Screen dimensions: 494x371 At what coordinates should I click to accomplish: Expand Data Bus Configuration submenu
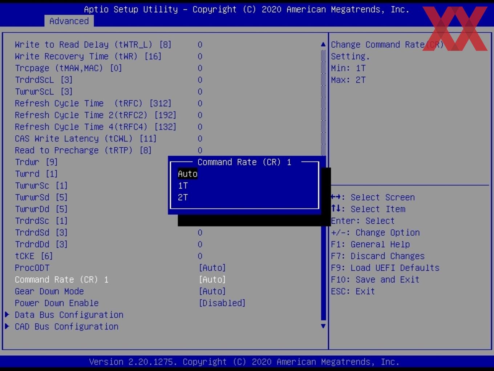point(69,315)
